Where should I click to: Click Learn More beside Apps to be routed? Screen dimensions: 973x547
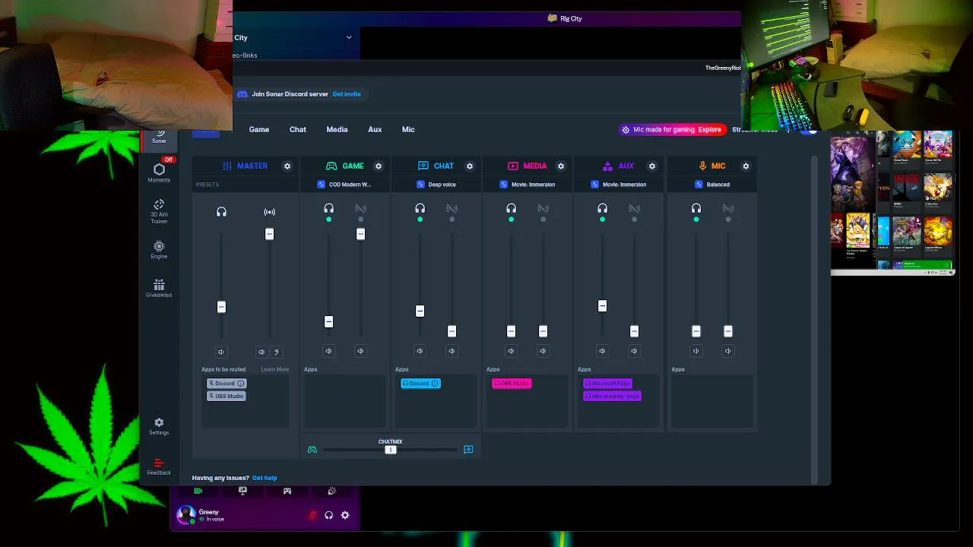pyautogui.click(x=275, y=370)
